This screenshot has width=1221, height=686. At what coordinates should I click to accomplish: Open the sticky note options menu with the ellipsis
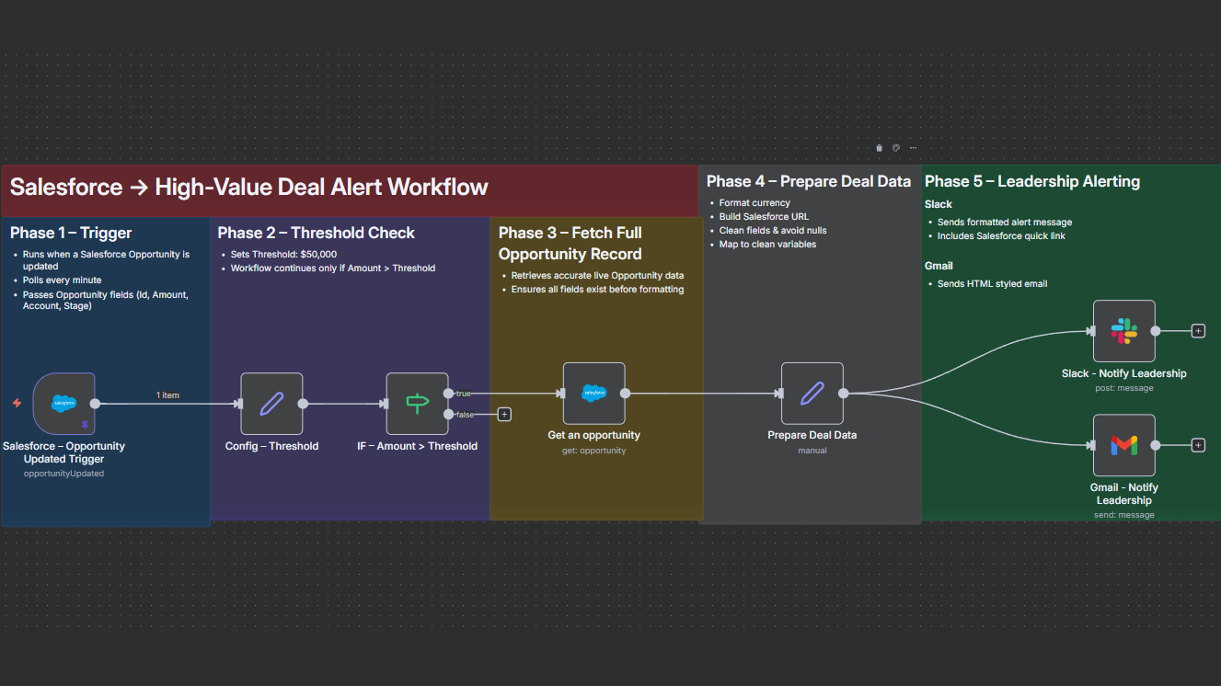point(913,147)
